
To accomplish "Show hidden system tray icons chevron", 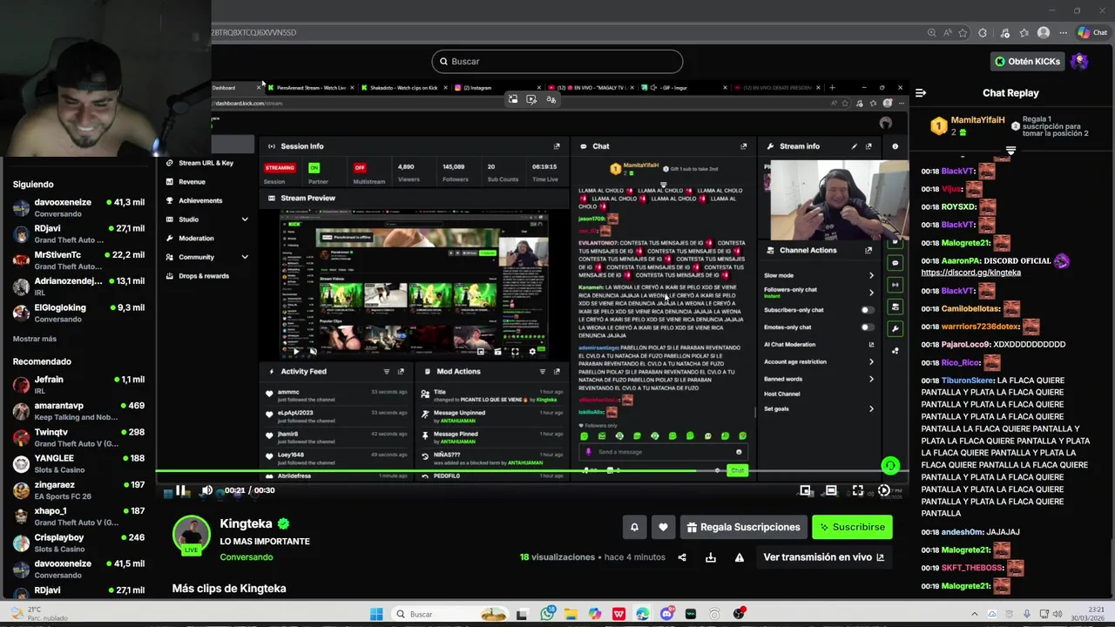I will pos(974,614).
